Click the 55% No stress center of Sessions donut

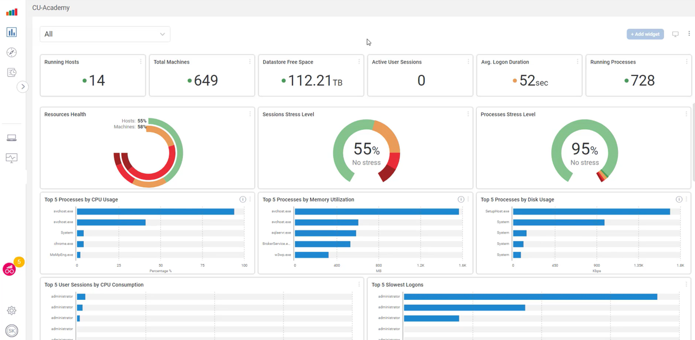point(367,153)
